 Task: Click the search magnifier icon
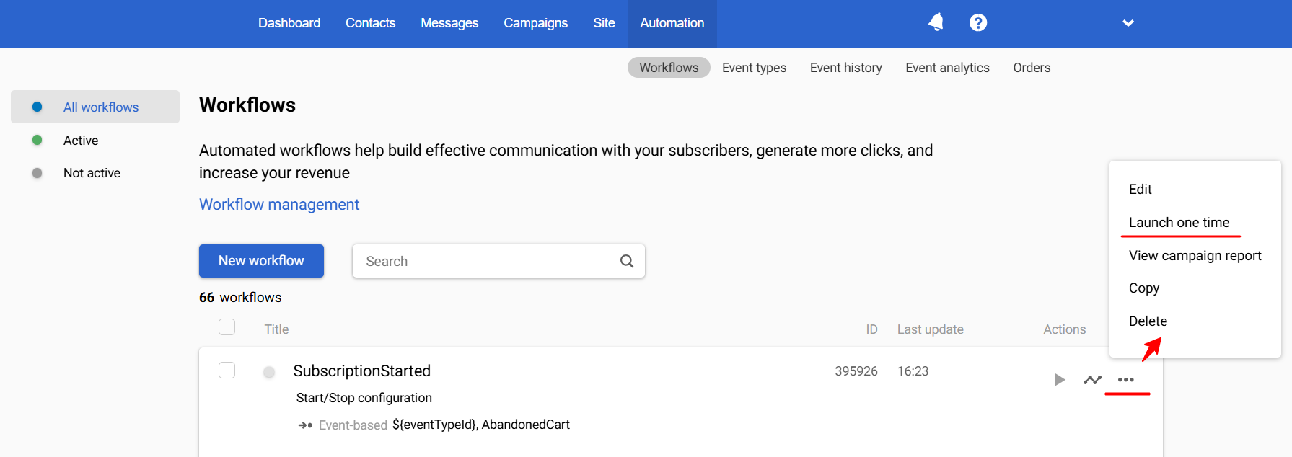pyautogui.click(x=627, y=261)
